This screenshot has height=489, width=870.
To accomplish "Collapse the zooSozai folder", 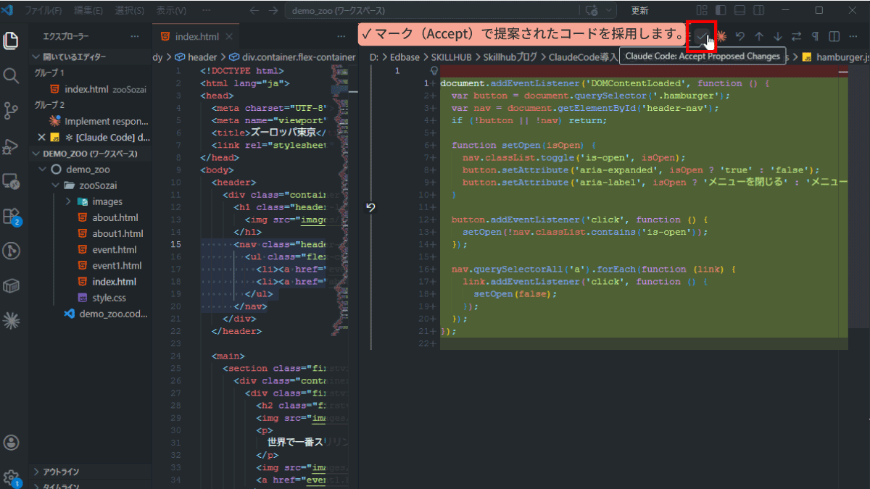I will pyautogui.click(x=57, y=185).
